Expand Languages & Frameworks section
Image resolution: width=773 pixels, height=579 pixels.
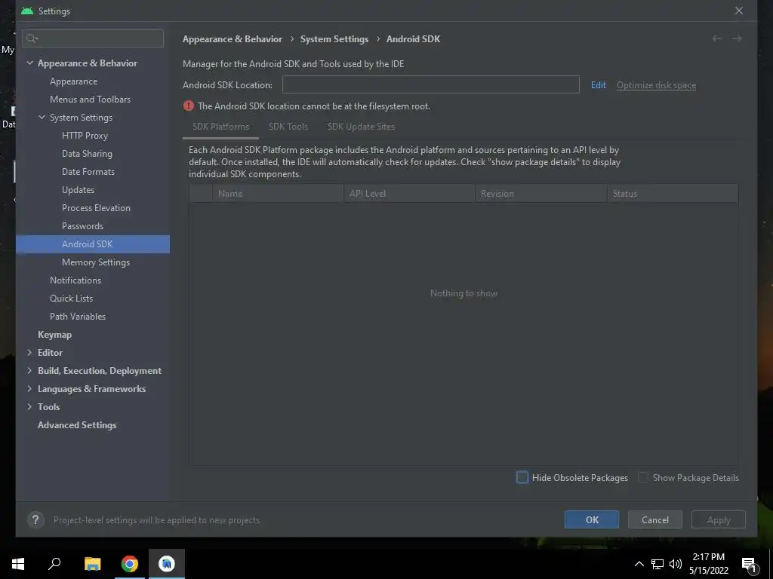click(x=29, y=388)
